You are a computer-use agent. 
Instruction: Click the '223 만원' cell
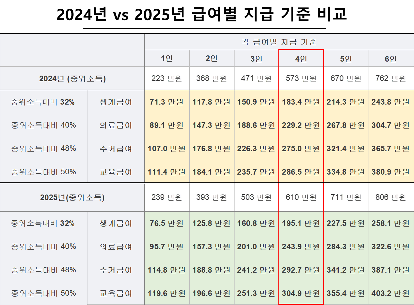[x=167, y=78]
